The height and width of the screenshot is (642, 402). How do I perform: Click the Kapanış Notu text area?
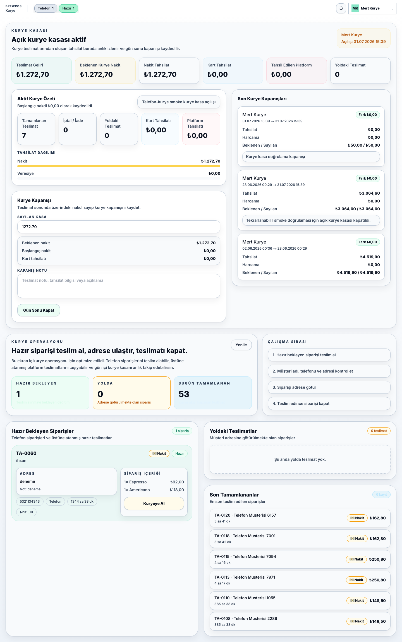click(119, 286)
